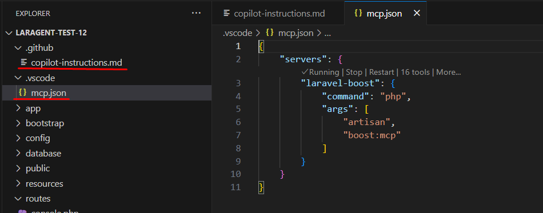
Task: Open the 16 tools code lens
Action: (415, 73)
